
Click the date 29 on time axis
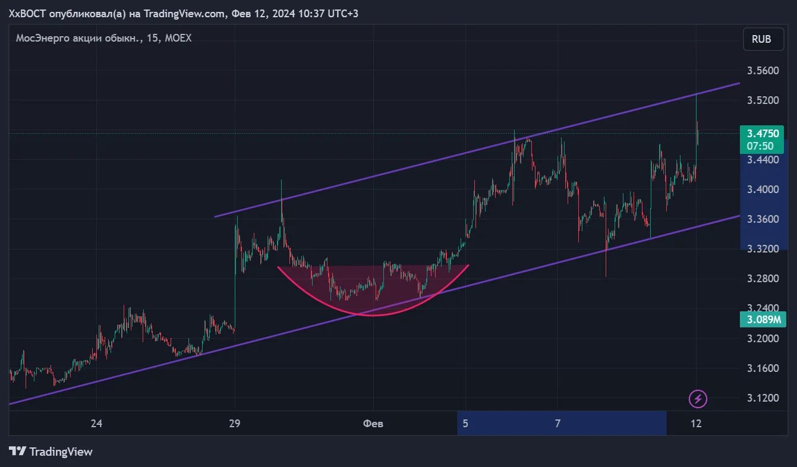pos(235,424)
